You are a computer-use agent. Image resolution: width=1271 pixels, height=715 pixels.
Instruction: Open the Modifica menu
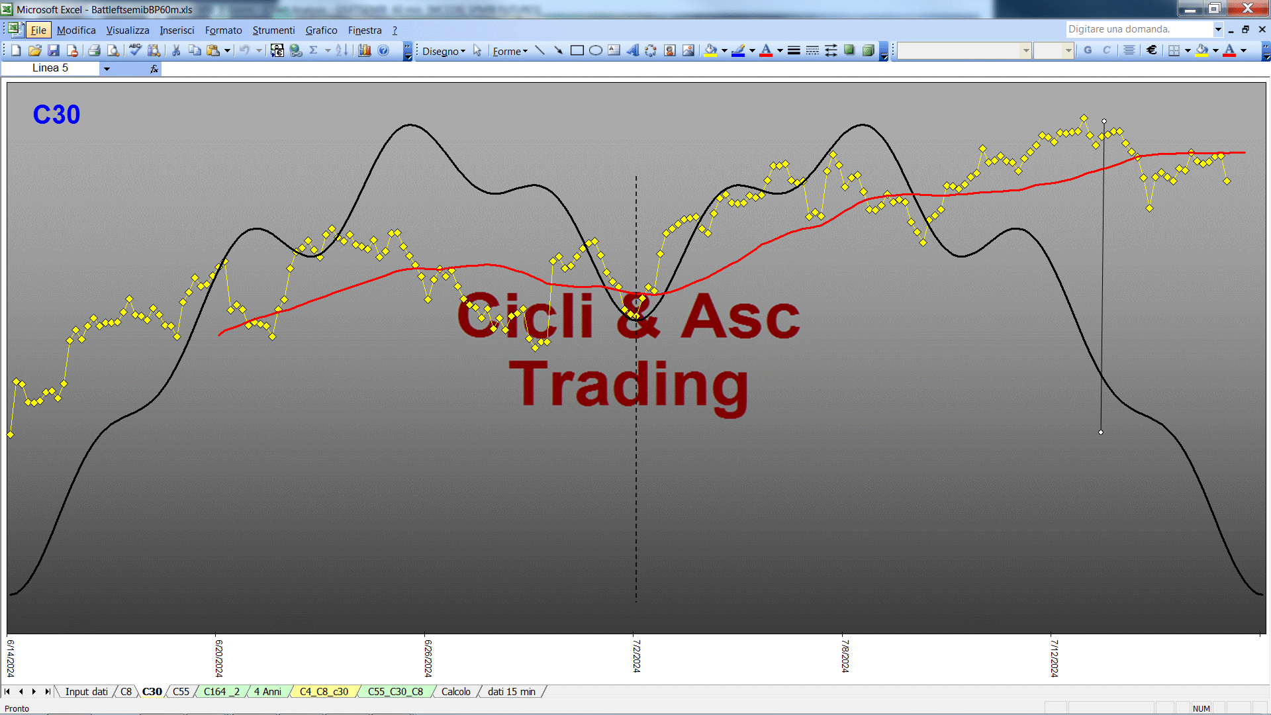(76, 30)
